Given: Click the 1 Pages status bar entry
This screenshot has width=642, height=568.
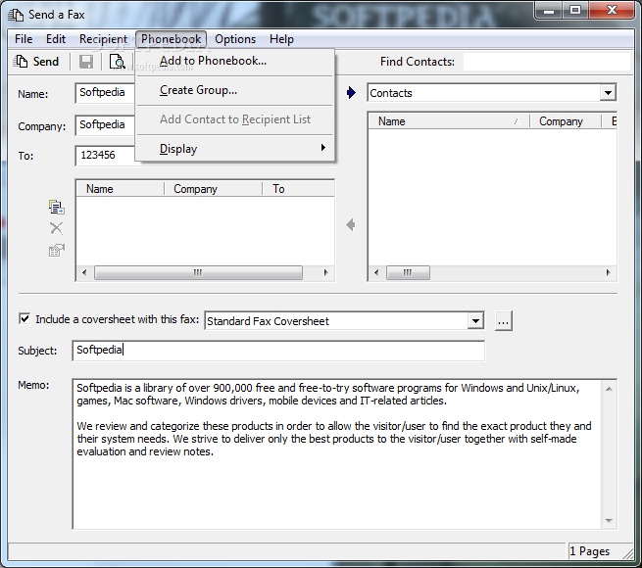Looking at the screenshot, I should (x=590, y=551).
